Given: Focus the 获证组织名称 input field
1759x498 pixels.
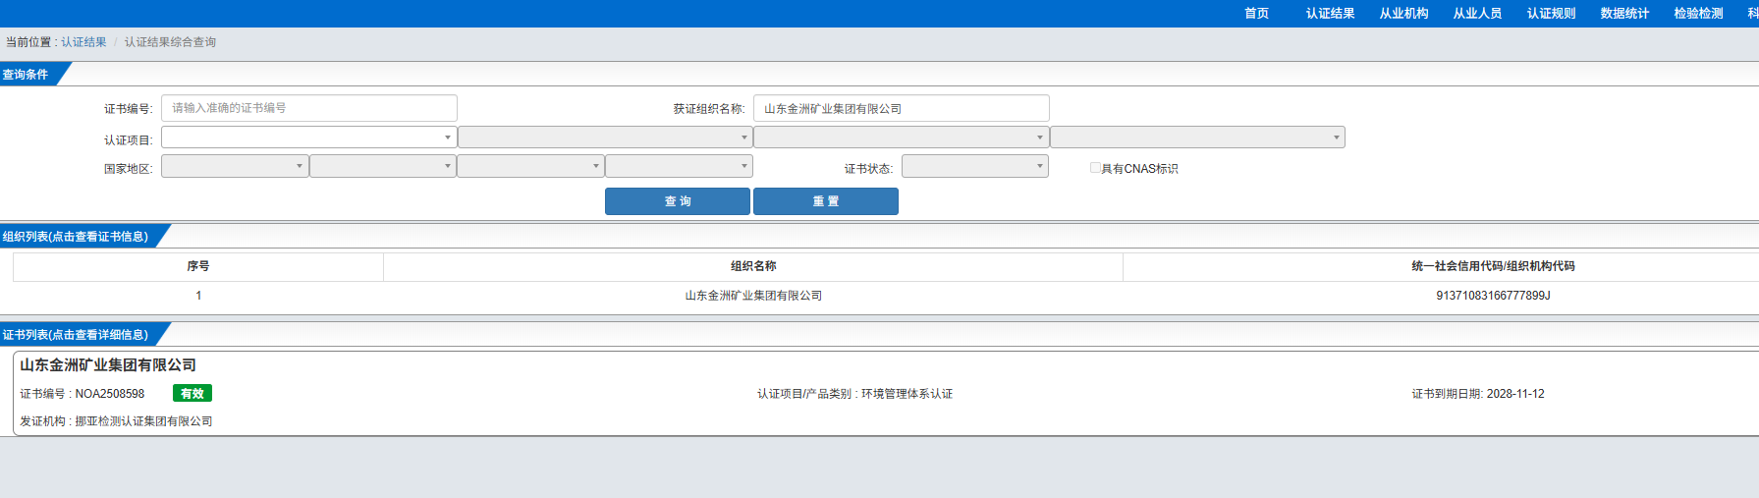Looking at the screenshot, I should coord(901,108).
